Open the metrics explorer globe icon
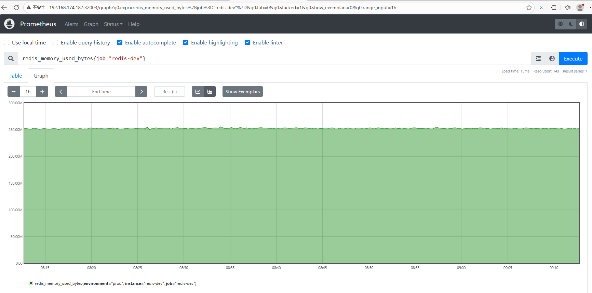The width and height of the screenshot is (592, 293). point(552,58)
